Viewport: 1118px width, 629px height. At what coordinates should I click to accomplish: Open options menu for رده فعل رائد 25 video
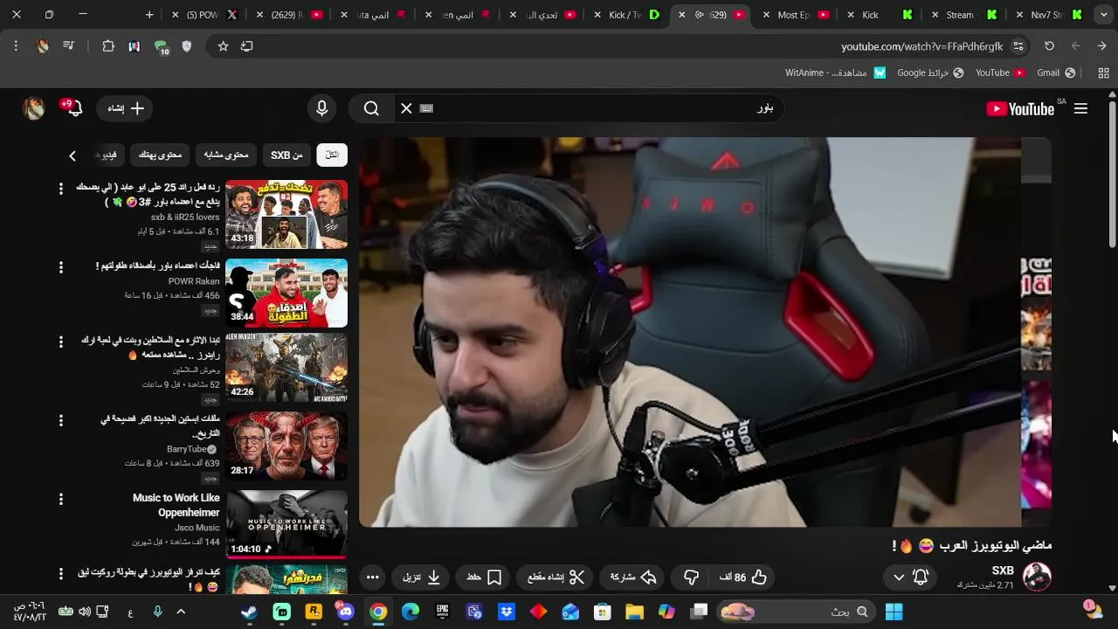click(x=60, y=188)
